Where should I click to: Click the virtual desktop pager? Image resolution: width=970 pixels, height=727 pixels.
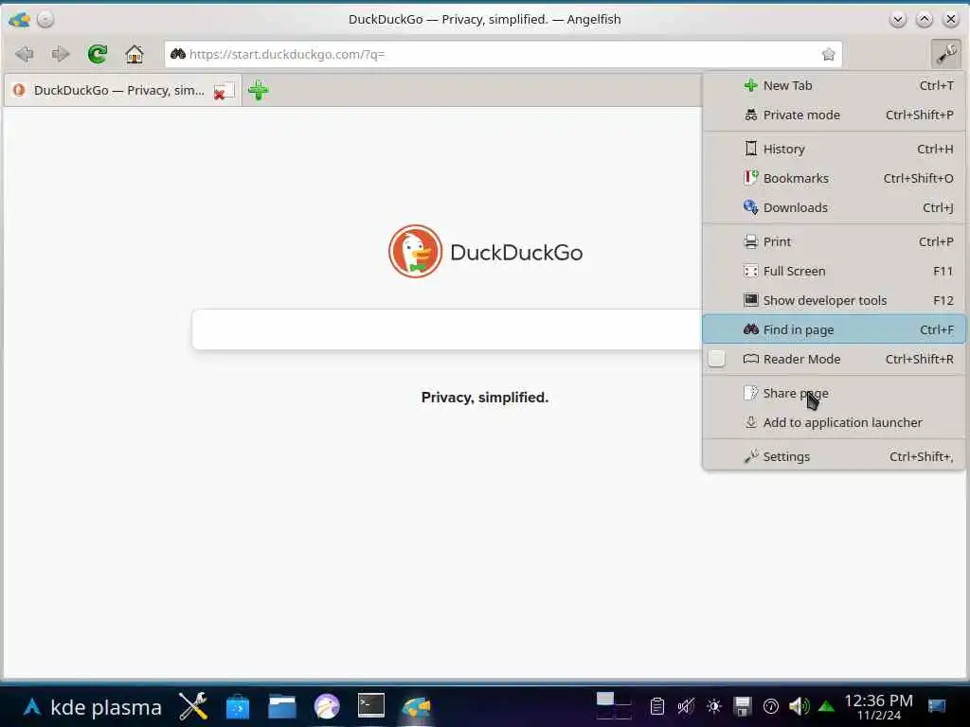[614, 706]
